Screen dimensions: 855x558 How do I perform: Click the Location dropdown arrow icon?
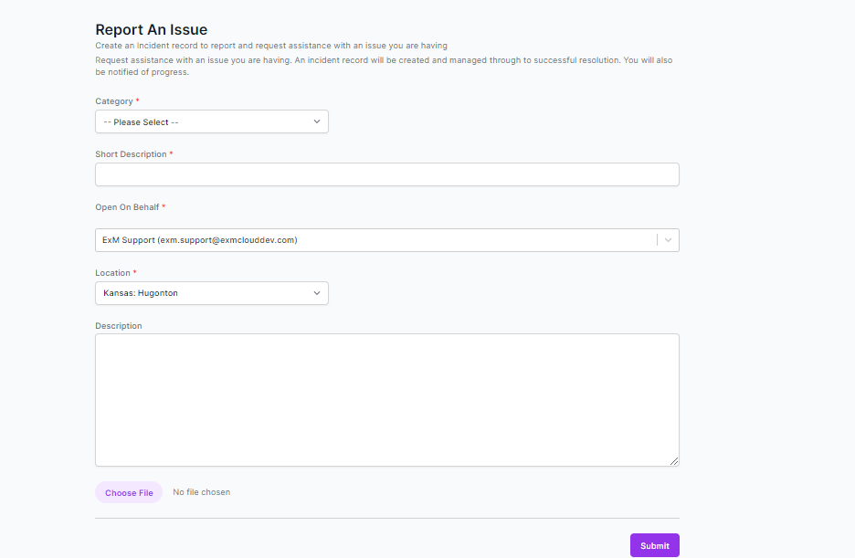317,293
